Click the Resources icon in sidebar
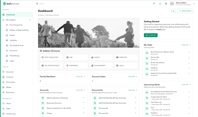Viewport: 198px width, 117px height. (4, 92)
